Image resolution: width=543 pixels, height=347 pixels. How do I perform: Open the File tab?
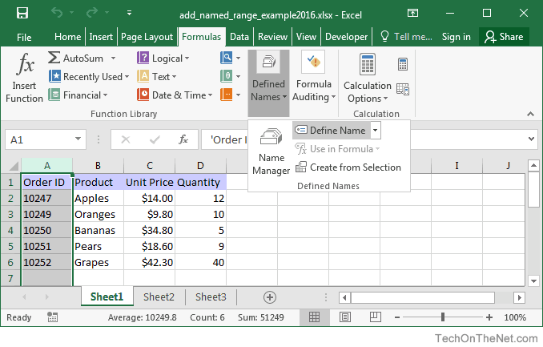[24, 37]
